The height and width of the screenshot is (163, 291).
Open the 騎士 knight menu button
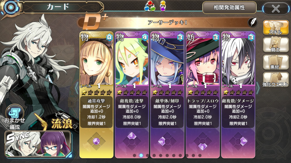(276, 44)
